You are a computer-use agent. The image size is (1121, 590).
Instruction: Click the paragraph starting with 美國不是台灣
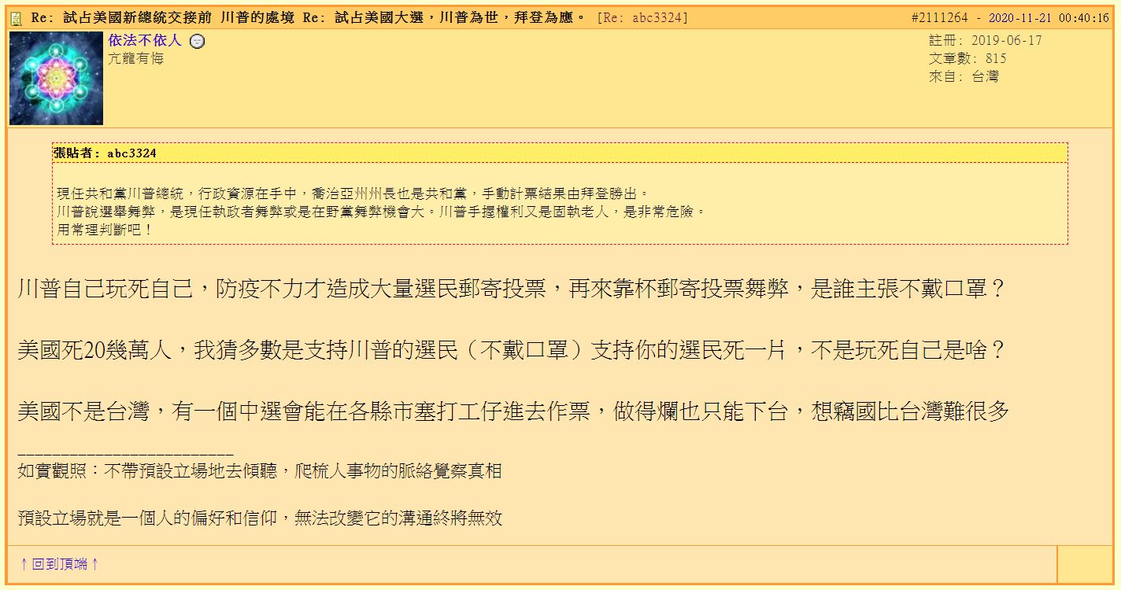[512, 411]
